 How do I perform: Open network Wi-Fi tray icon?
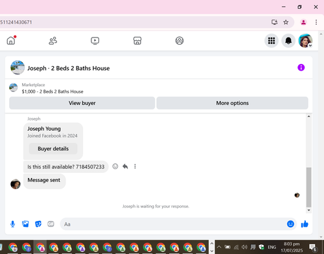pos(236,247)
